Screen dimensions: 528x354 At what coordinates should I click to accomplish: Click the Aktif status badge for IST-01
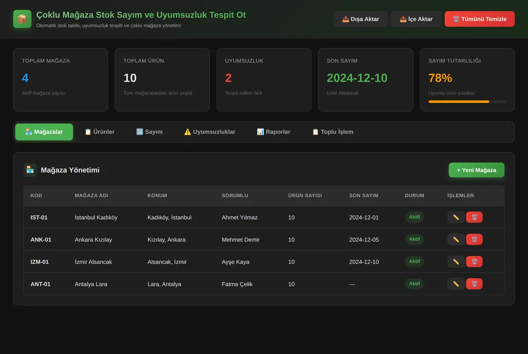point(414,217)
